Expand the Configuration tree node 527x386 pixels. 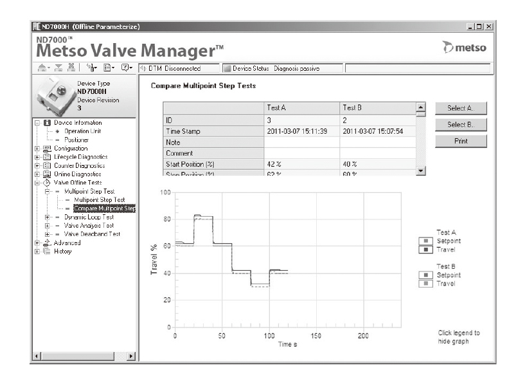37,149
